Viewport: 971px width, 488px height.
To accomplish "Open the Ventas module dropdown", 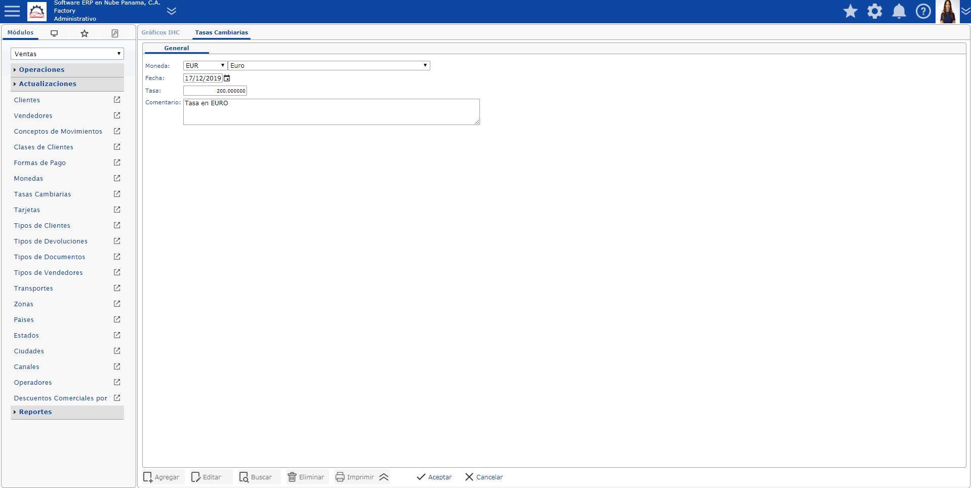I will 67,54.
